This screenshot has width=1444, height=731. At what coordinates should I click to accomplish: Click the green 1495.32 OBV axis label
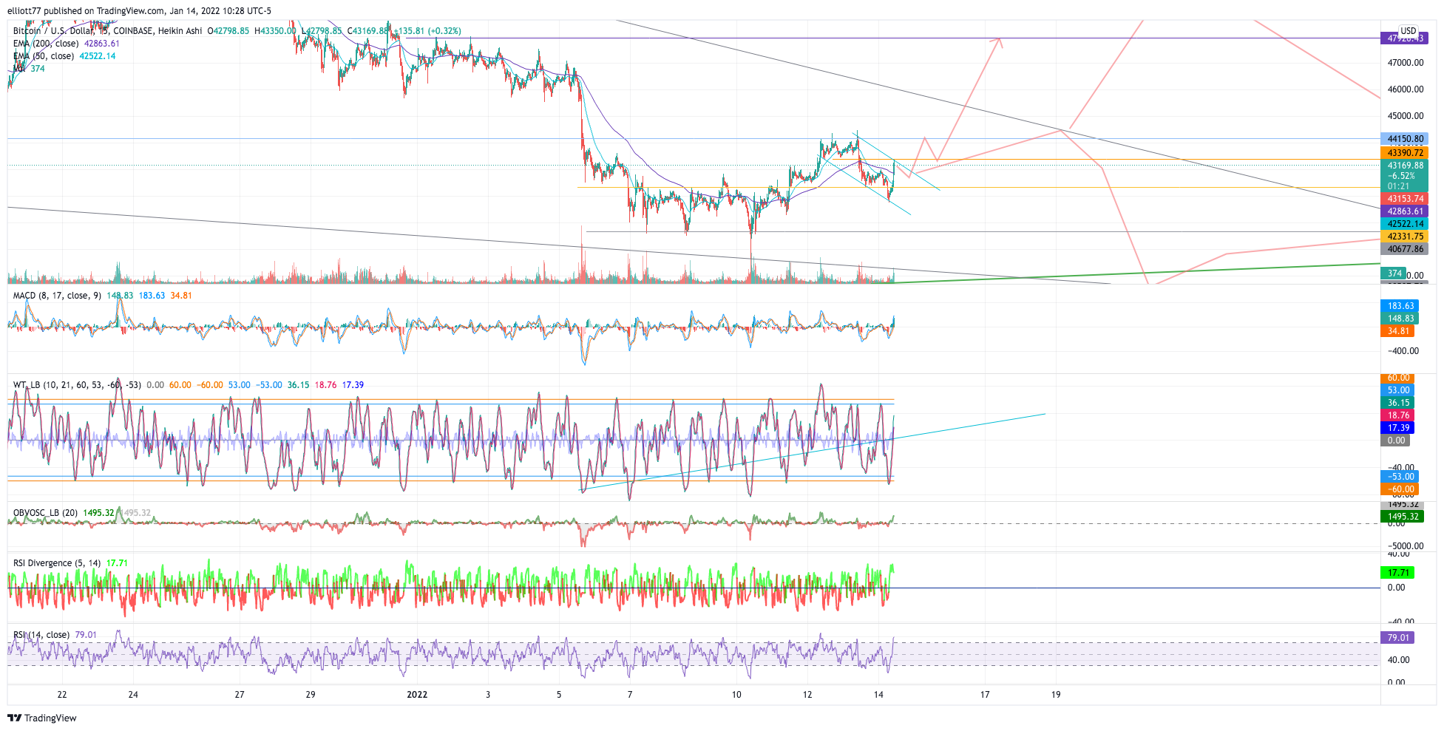1402,517
